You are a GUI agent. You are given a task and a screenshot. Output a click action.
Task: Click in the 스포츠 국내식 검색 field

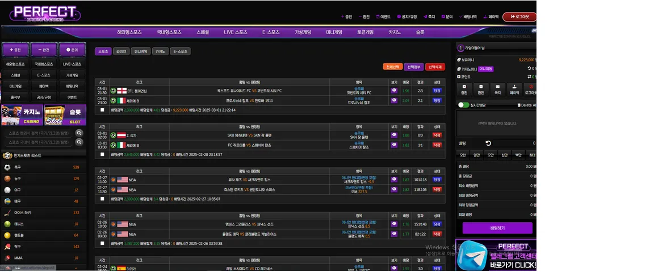pos(40,142)
